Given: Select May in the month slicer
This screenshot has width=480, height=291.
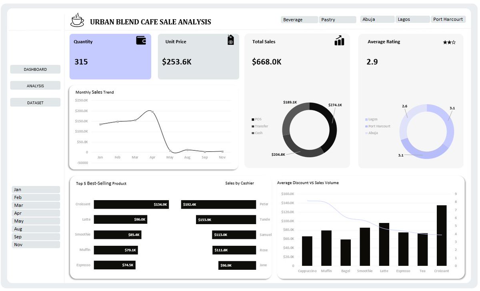Looking at the screenshot, I should click(36, 221).
